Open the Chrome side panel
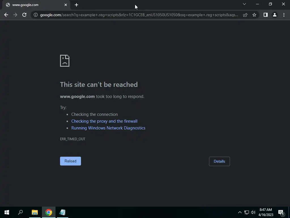290x218 pixels. coord(266,15)
